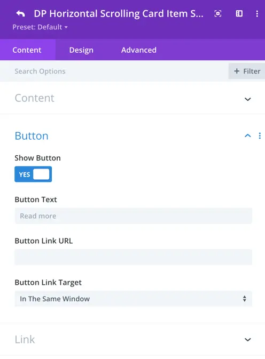
Task: Click the back arrow icon in header
Action: 20,14
